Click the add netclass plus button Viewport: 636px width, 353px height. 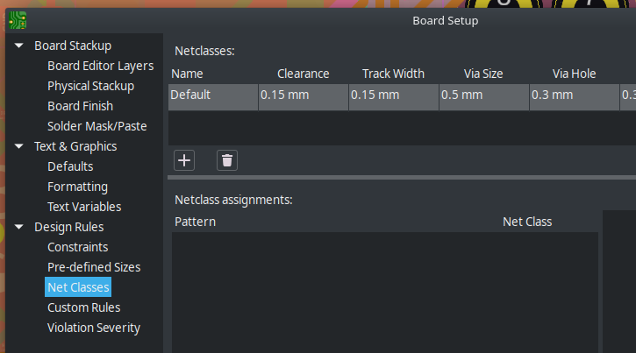(184, 160)
